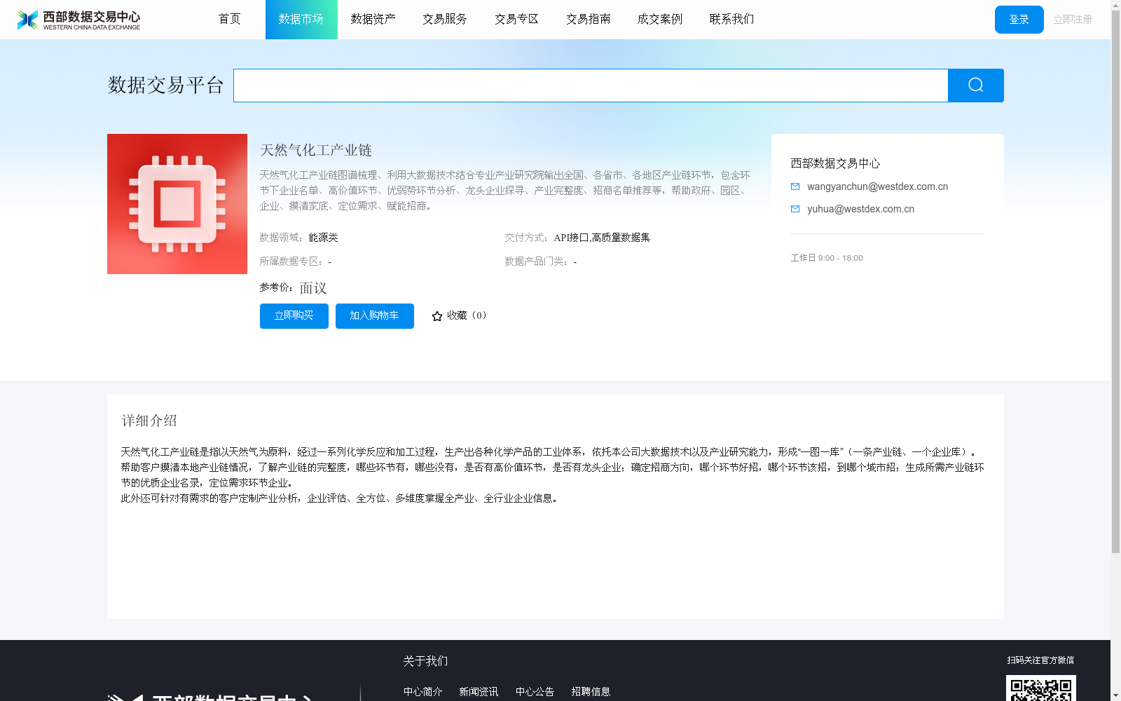Click the envelope icon beside wangyanchun email
The height and width of the screenshot is (701, 1121).
pos(795,186)
